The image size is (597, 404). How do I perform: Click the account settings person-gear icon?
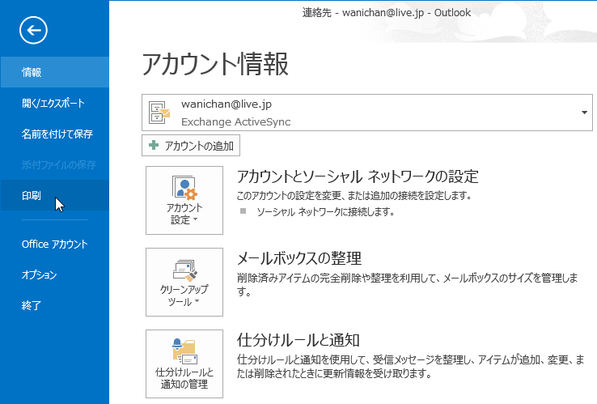coord(184,187)
